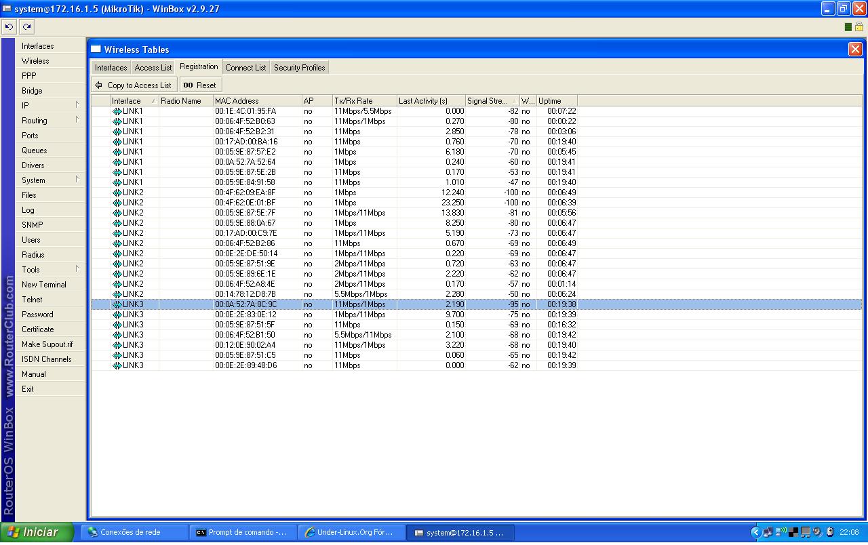The height and width of the screenshot is (545, 868).
Task: Open the Bridge sidebar menu
Action: click(x=51, y=91)
